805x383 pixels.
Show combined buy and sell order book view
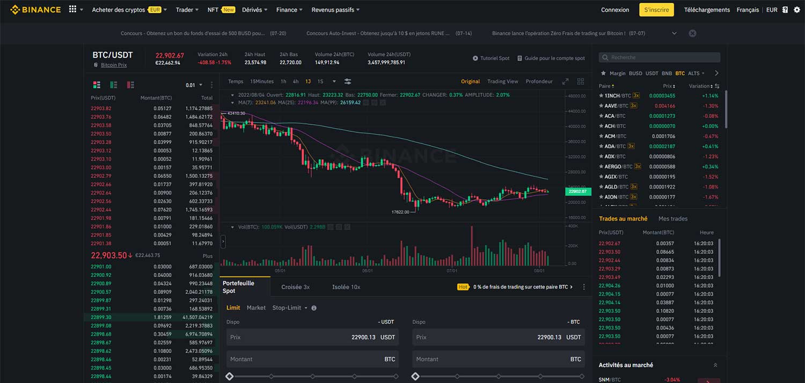pos(97,85)
